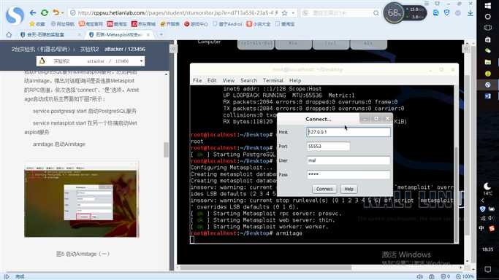Image resolution: width=499 pixels, height=280 pixels.
Task: Open the game center bookmark
Action: coord(196,24)
